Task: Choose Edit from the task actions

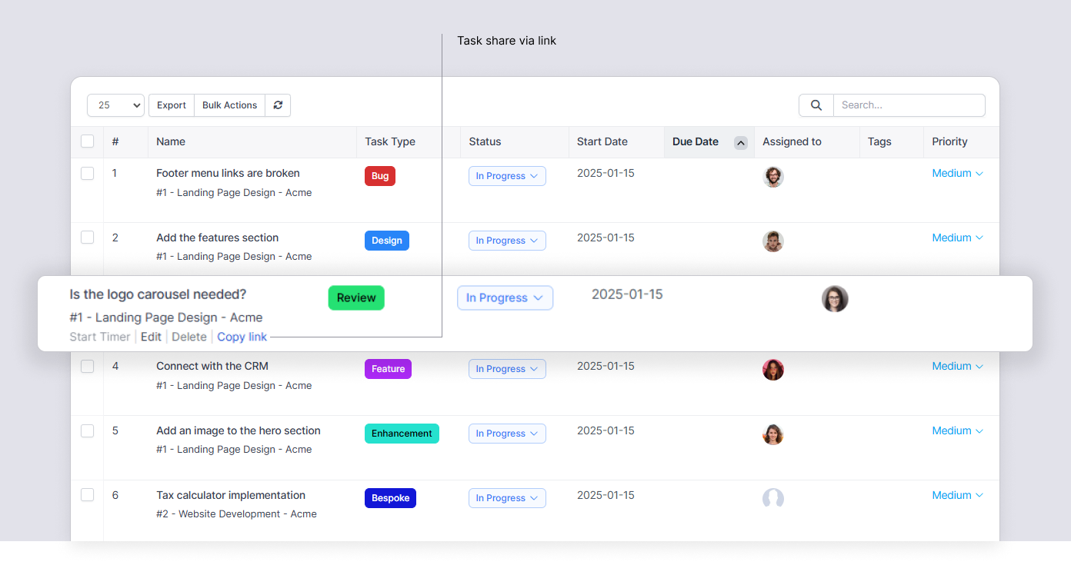Action: [151, 337]
